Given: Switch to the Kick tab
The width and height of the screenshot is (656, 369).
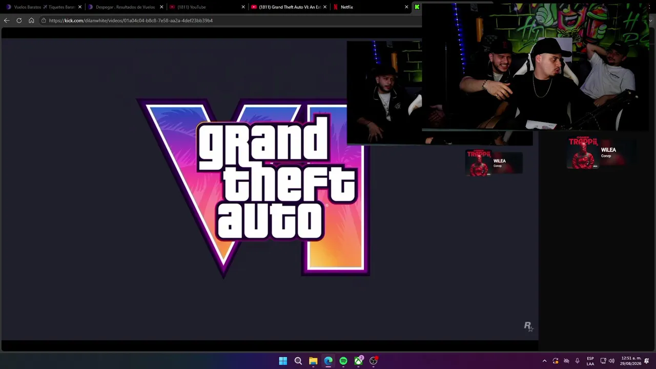Looking at the screenshot, I should [417, 7].
